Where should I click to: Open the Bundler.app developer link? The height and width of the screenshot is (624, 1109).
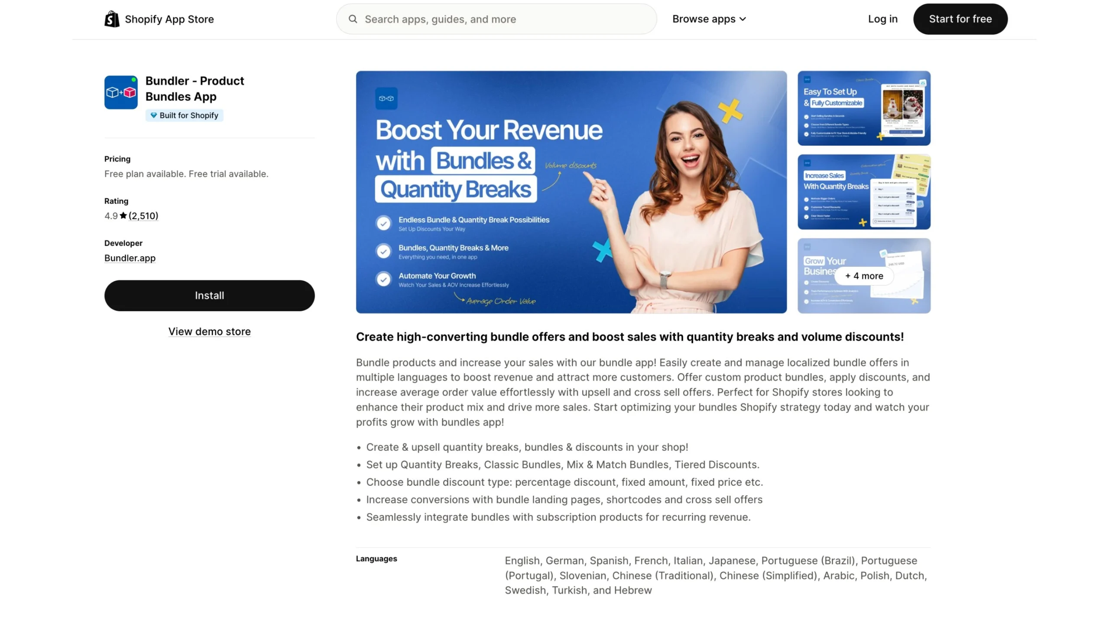click(x=130, y=258)
